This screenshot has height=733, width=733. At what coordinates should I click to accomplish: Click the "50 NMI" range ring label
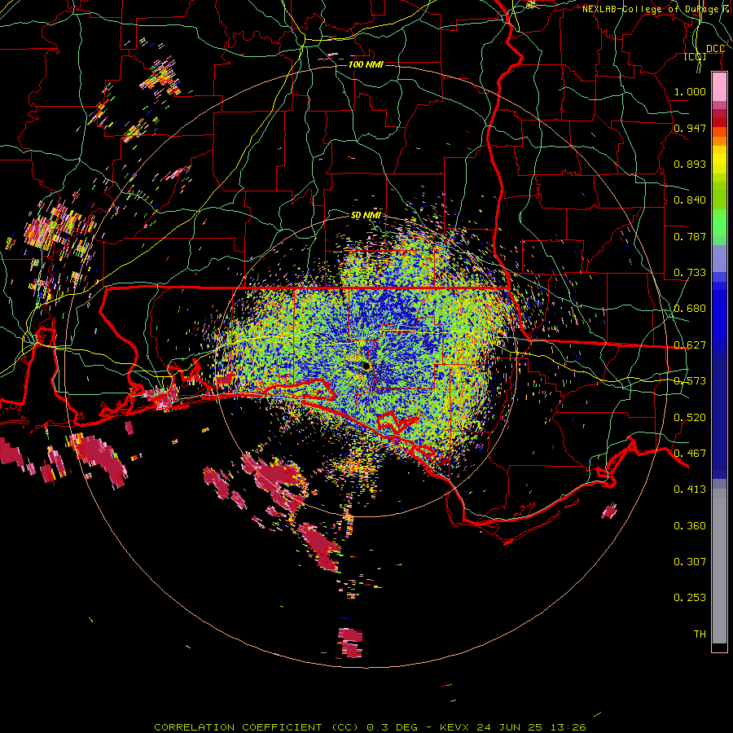tap(366, 216)
